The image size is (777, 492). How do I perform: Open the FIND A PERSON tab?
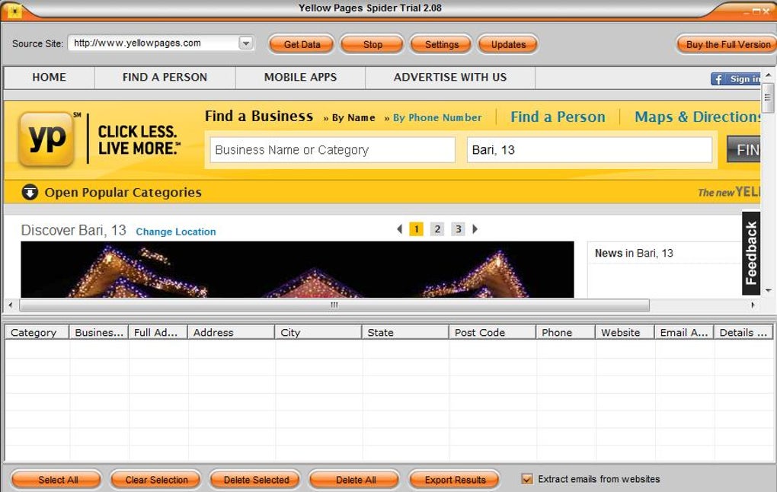(x=165, y=77)
